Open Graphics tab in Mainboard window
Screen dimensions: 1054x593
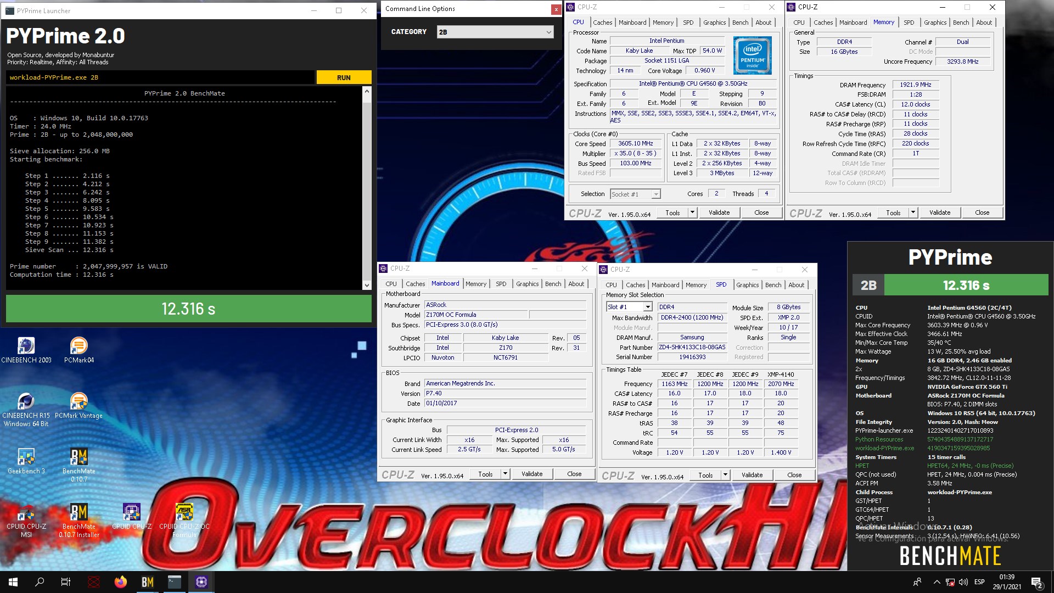point(527,284)
